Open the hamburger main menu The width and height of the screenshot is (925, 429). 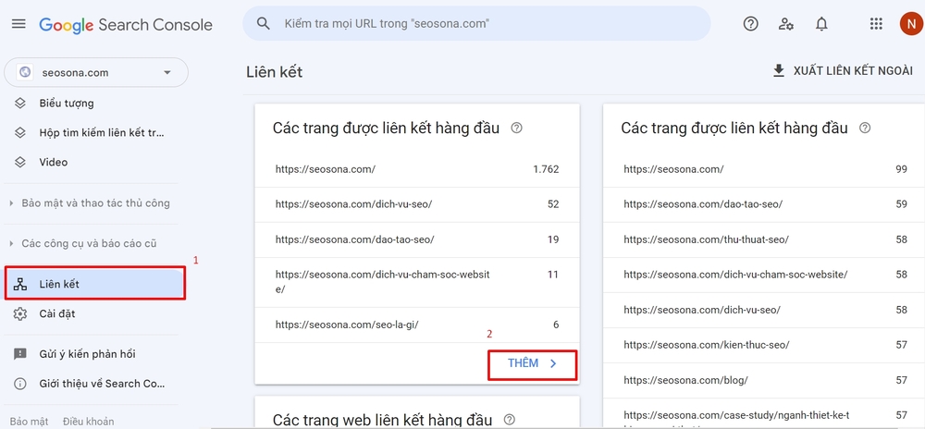tap(18, 24)
